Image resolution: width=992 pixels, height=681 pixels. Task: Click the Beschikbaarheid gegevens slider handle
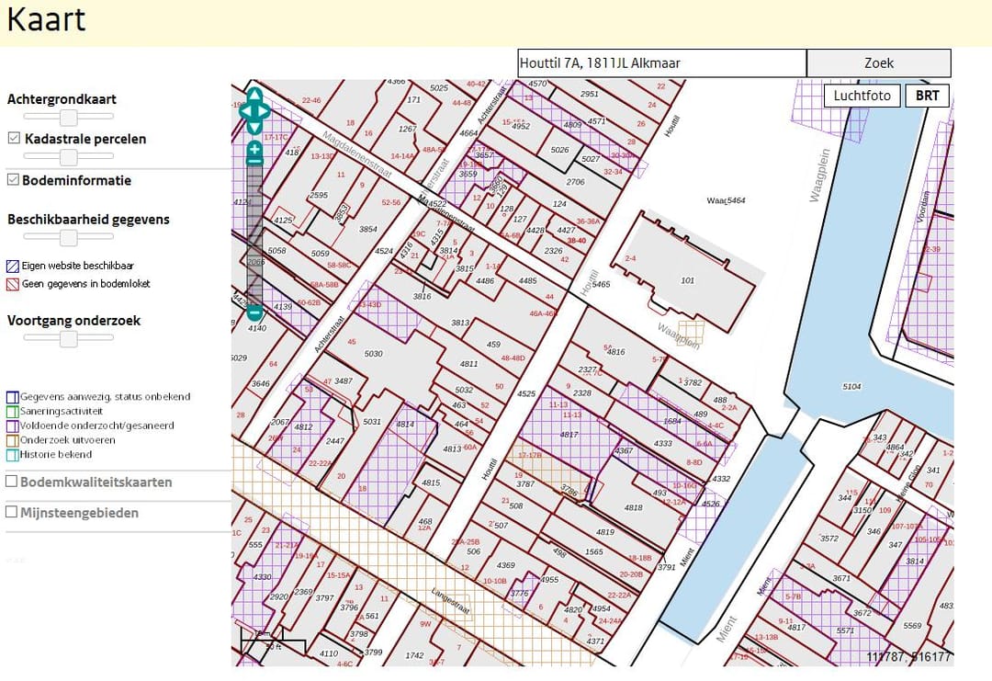[68, 237]
